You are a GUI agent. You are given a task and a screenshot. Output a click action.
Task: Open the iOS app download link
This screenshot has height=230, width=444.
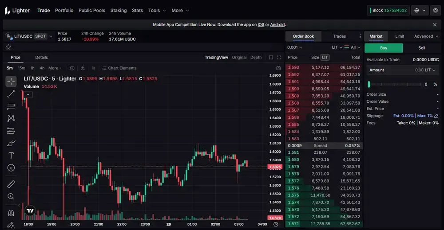[x=261, y=24]
